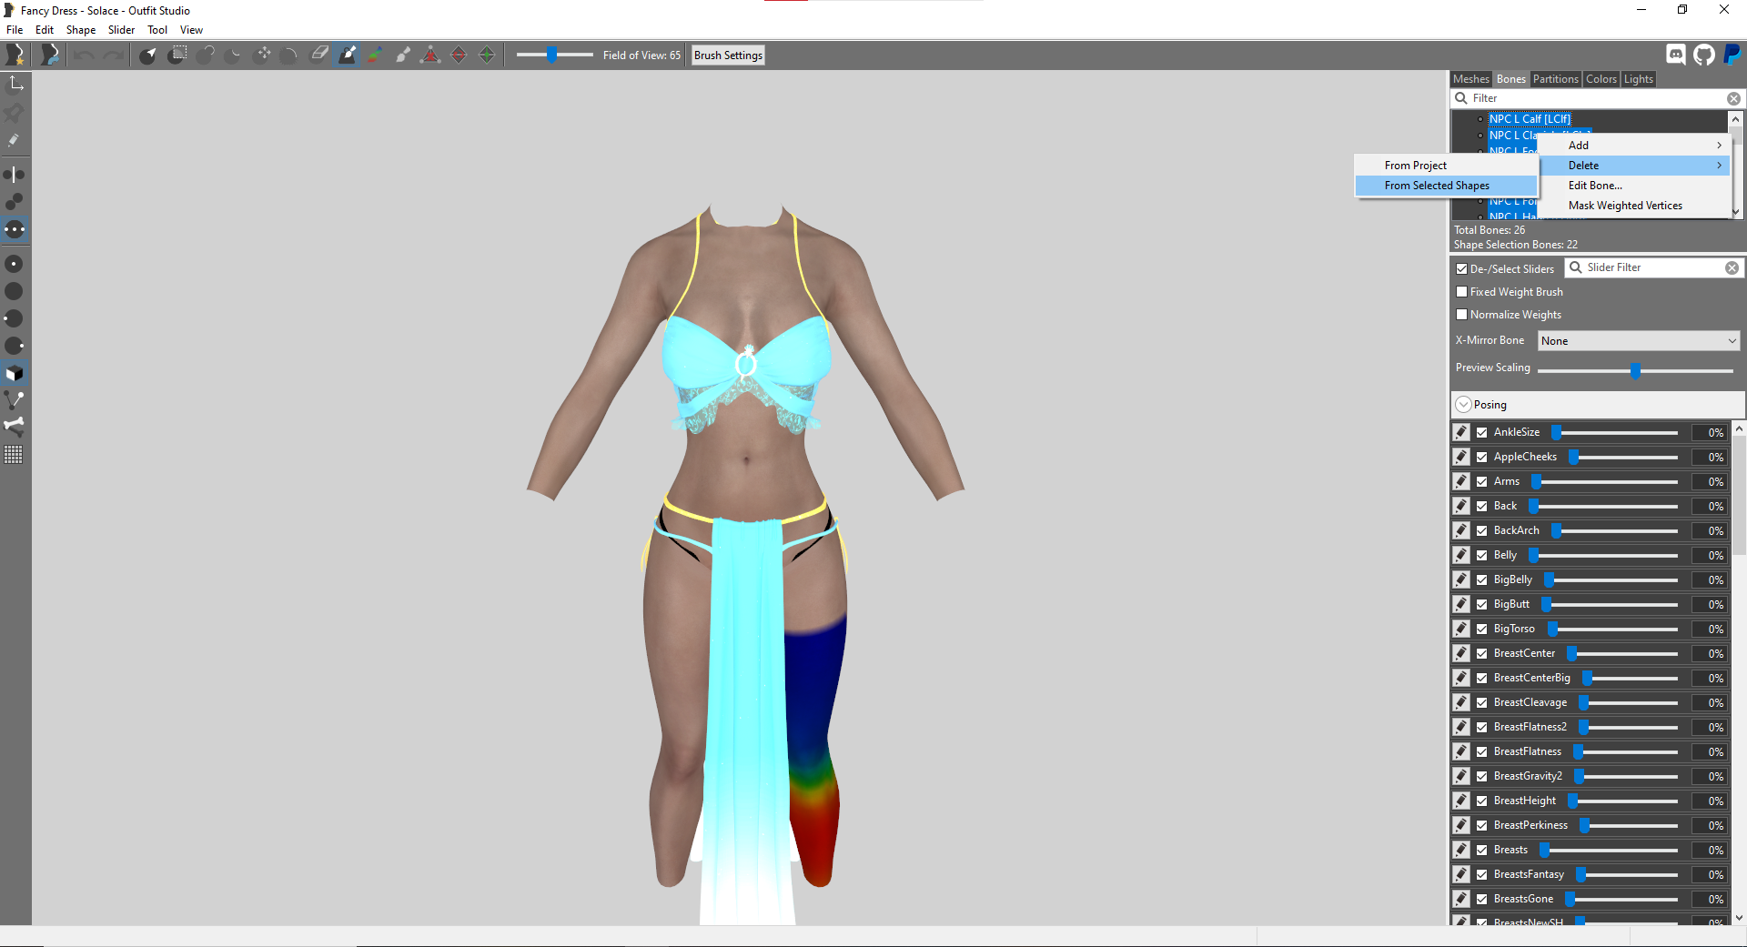
Task: Click the Load Project toolbar icon
Action: [50, 55]
